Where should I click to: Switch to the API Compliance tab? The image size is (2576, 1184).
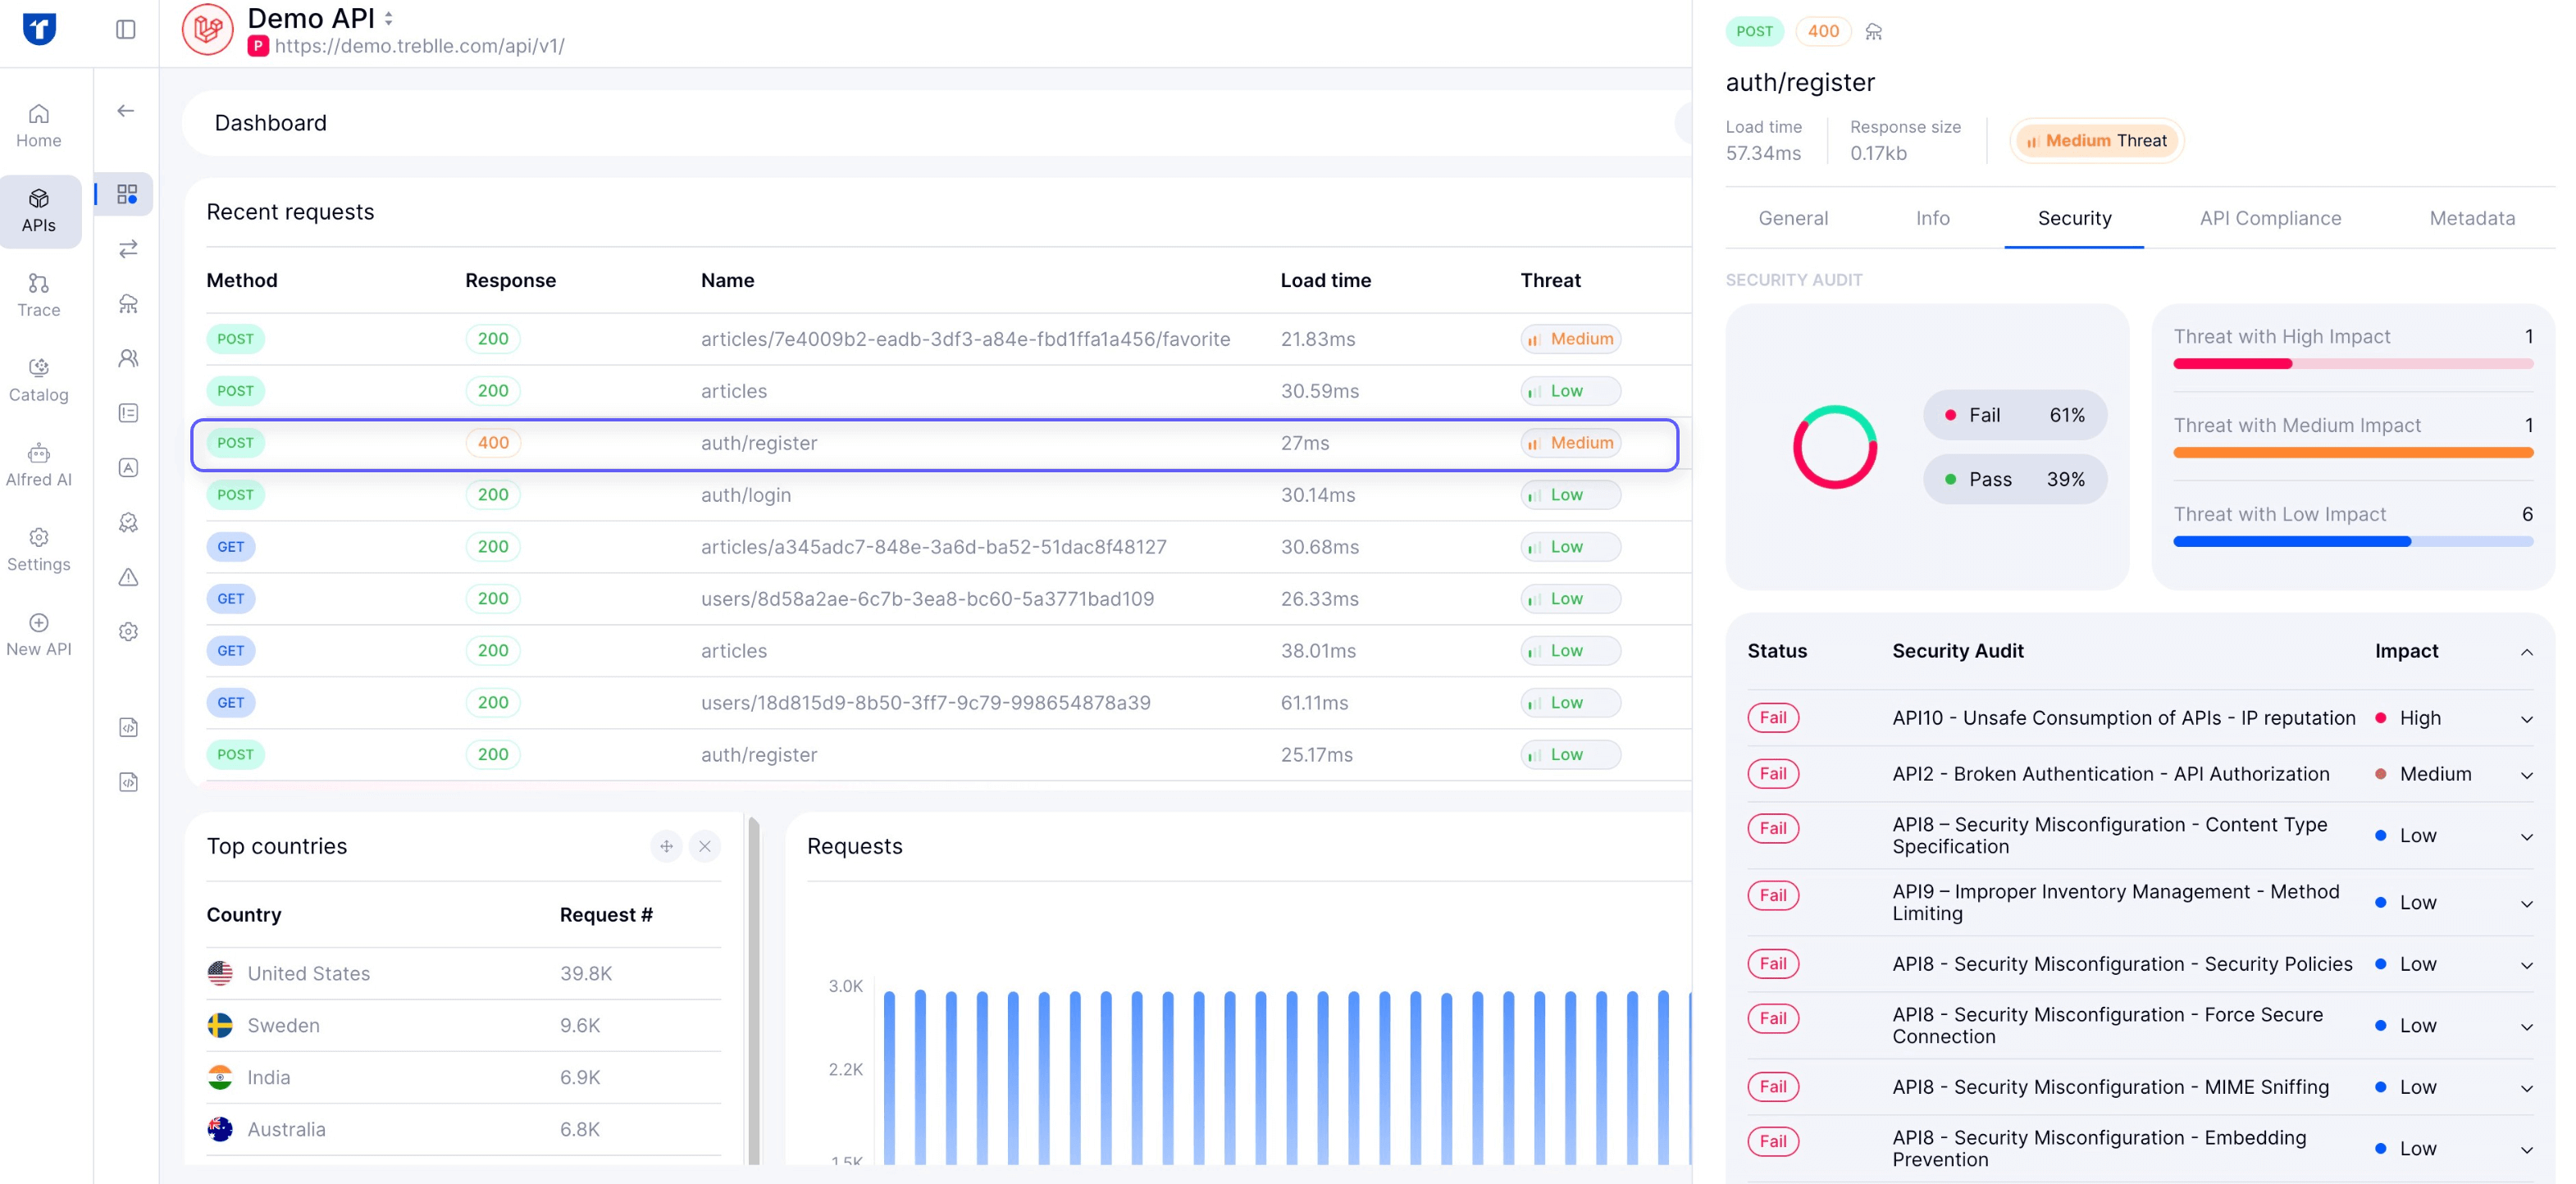(2269, 218)
